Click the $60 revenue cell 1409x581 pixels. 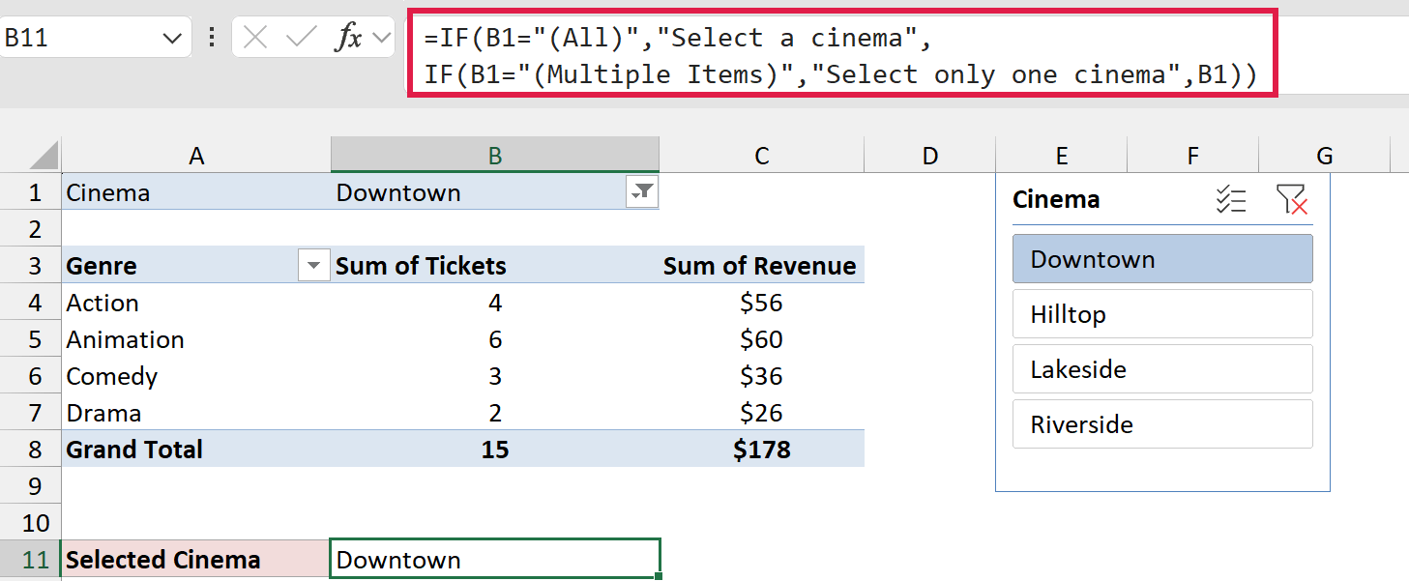(x=762, y=339)
